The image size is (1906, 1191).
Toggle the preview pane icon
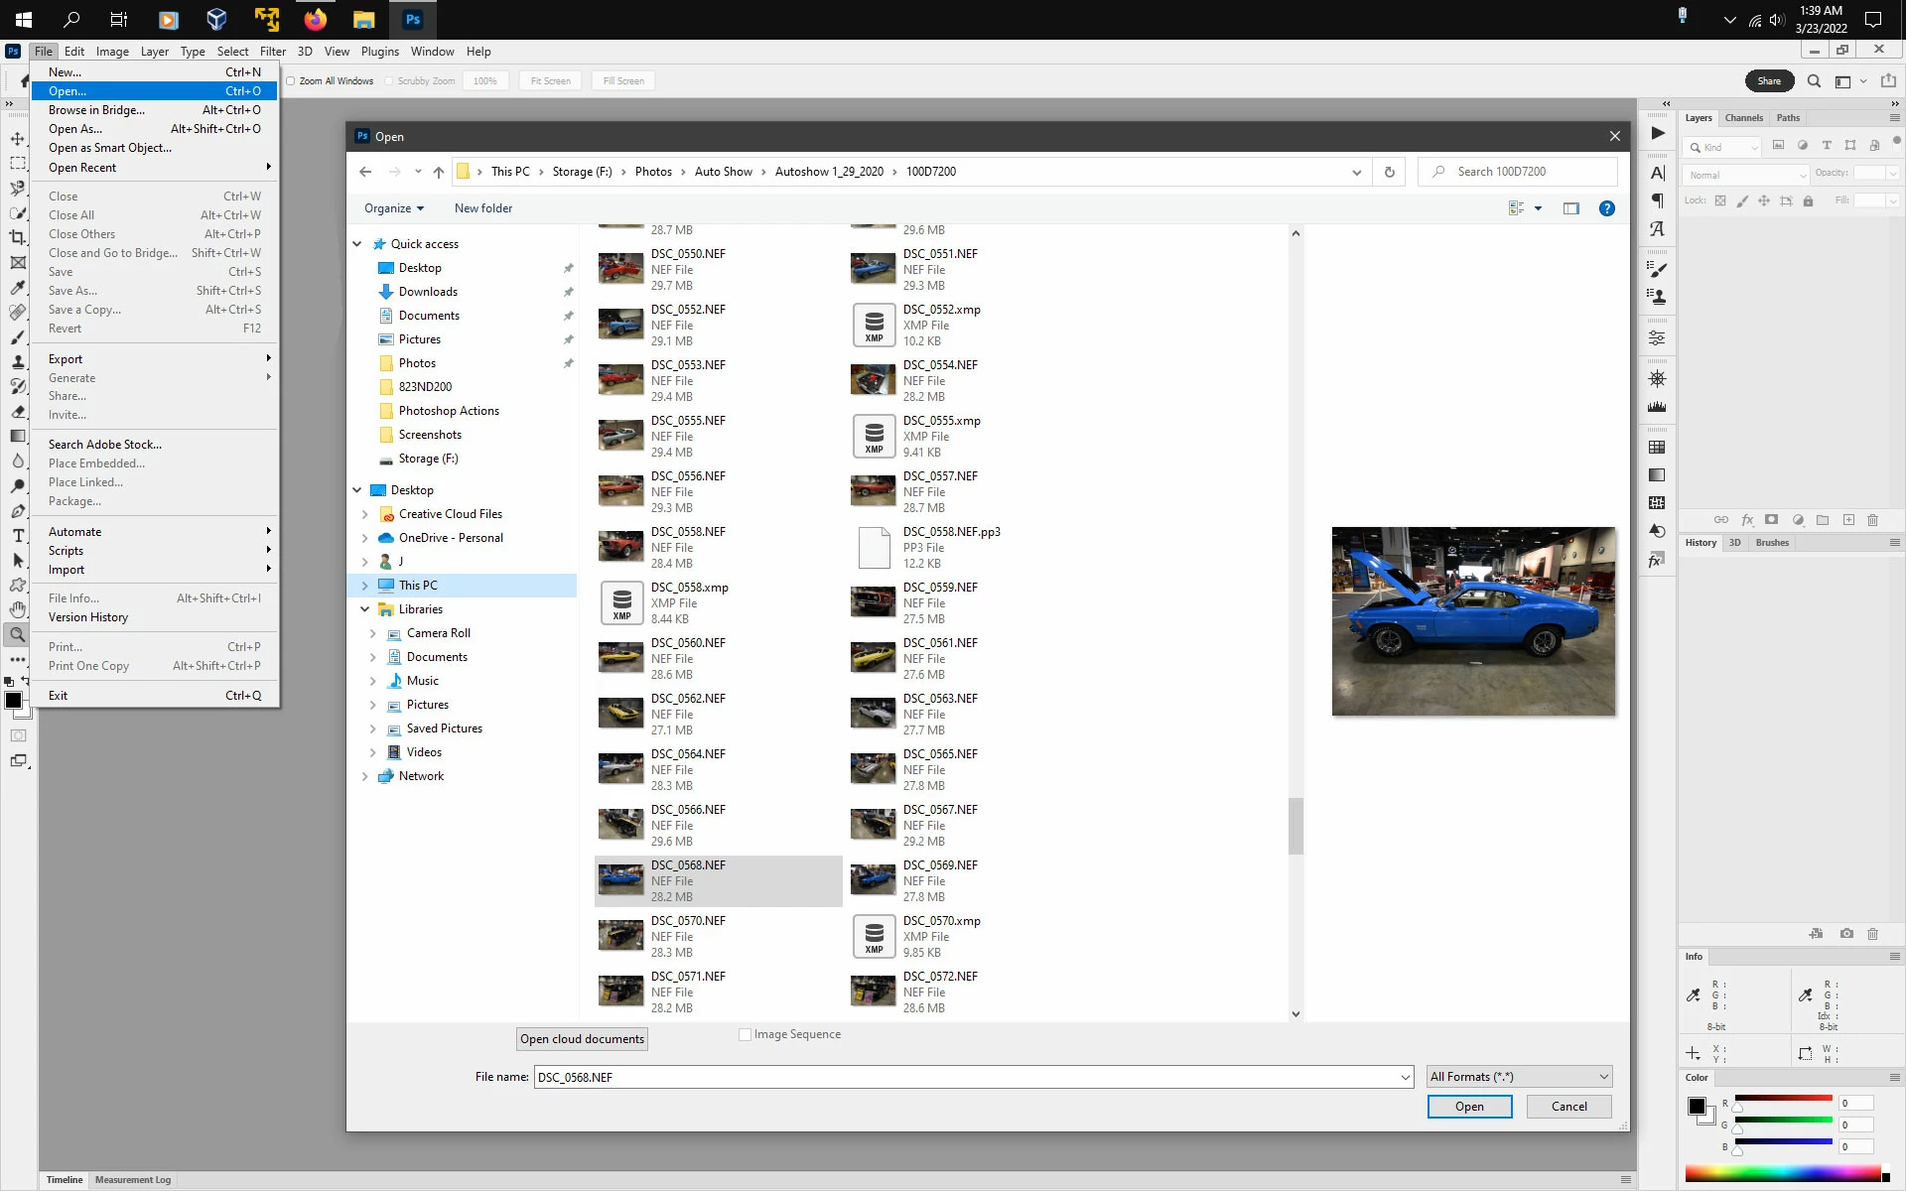1570,208
